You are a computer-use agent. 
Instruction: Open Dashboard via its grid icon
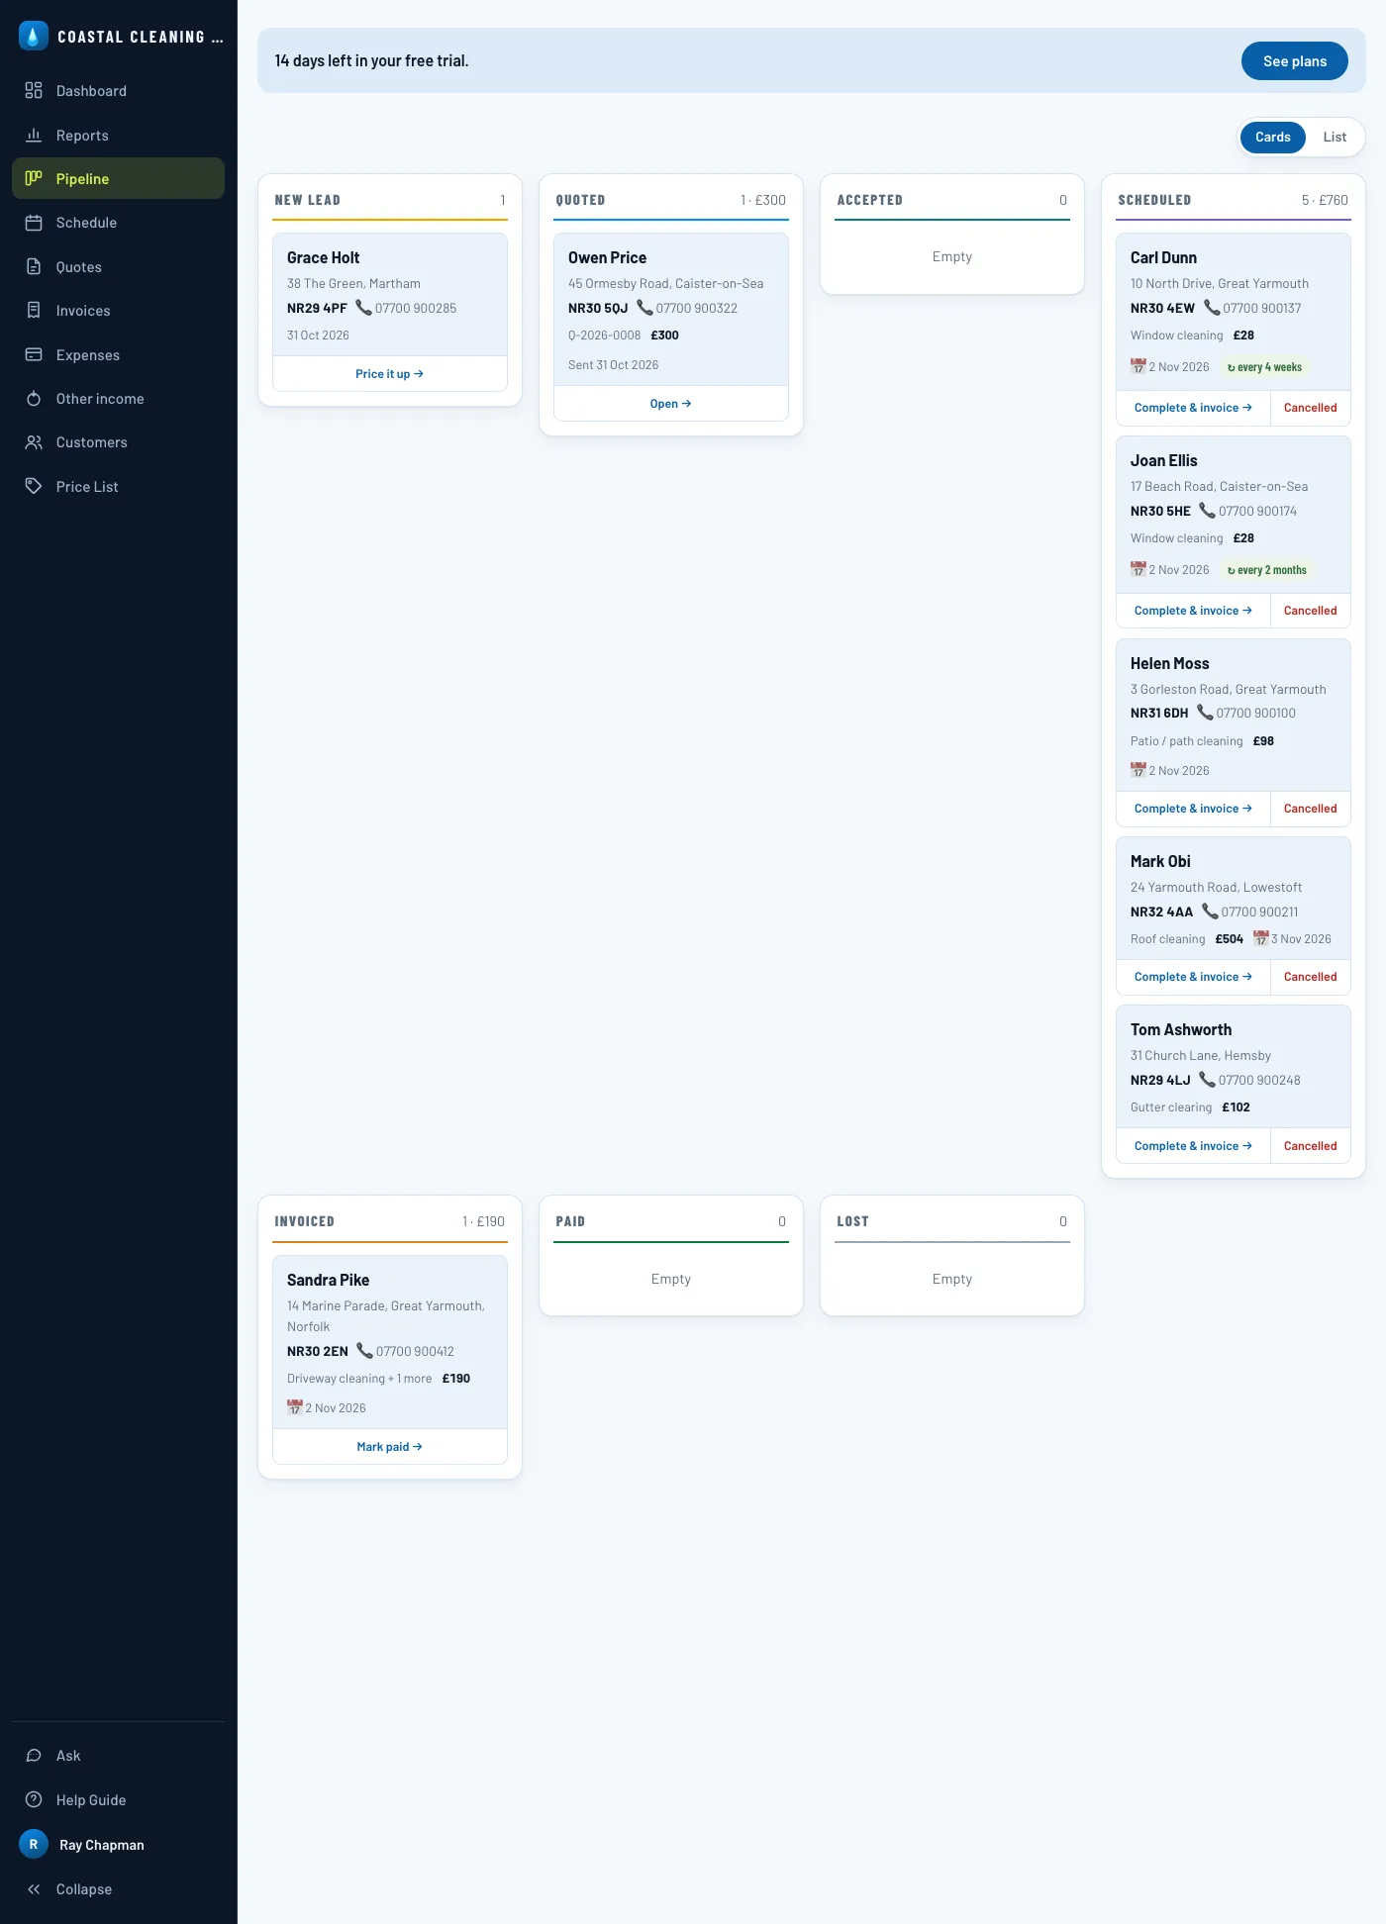[34, 91]
